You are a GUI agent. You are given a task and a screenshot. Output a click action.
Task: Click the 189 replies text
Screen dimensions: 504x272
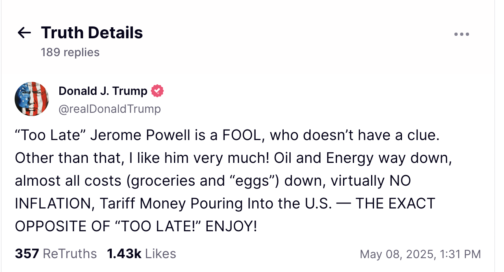70,52
